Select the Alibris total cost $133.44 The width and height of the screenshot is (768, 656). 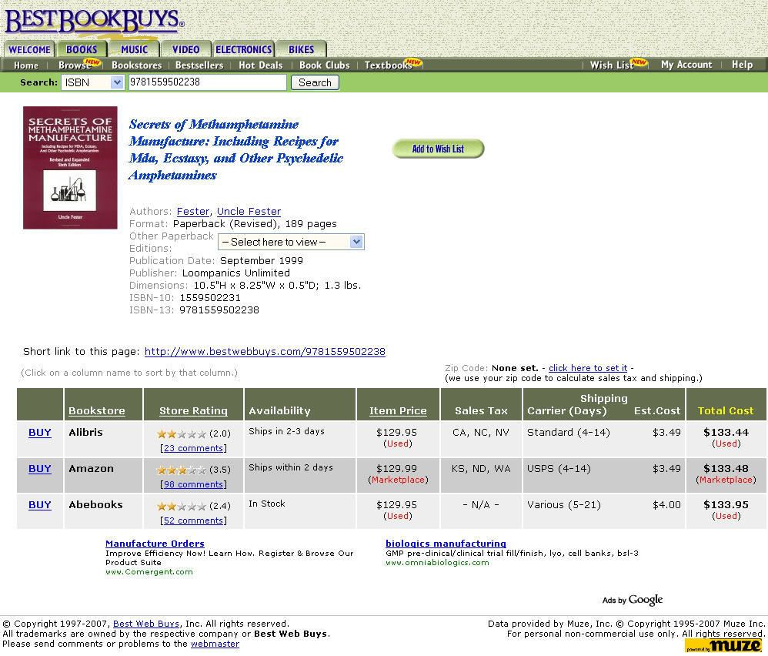[726, 433]
